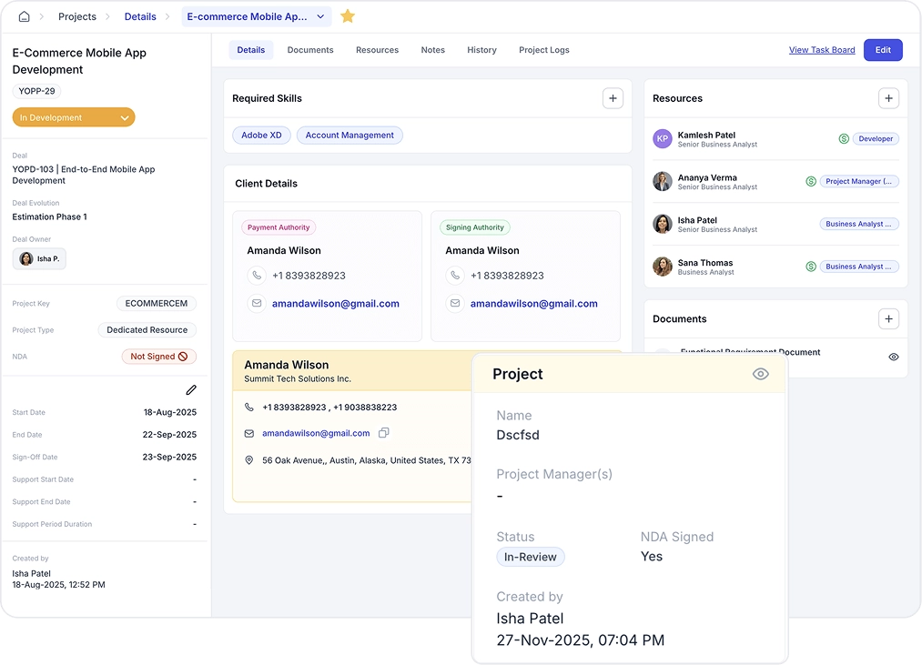This screenshot has height=665, width=922.
Task: Click the eye icon in Project popup
Action: pyautogui.click(x=760, y=374)
